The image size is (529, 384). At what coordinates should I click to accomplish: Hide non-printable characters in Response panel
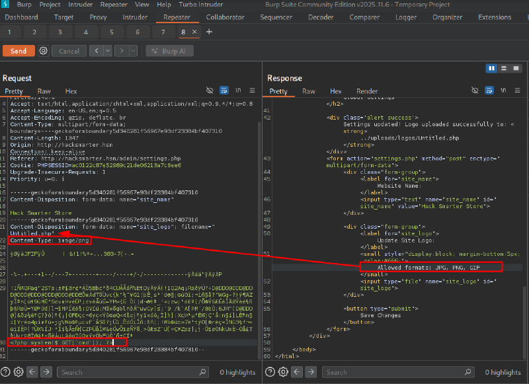(475, 91)
